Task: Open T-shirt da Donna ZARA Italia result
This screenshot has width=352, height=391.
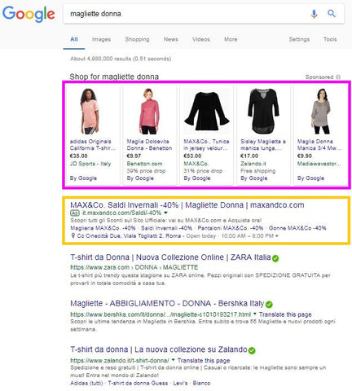Action: pos(170,257)
